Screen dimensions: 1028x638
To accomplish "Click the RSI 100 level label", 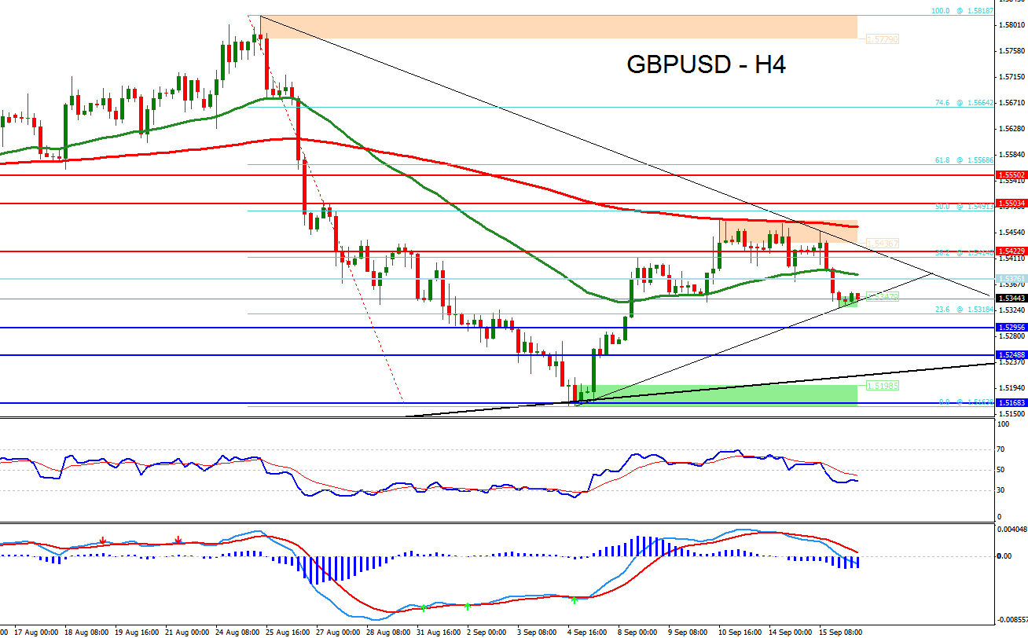I will tap(1002, 423).
